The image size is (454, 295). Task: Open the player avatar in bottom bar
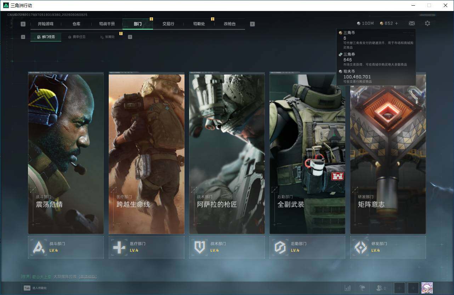click(427, 288)
